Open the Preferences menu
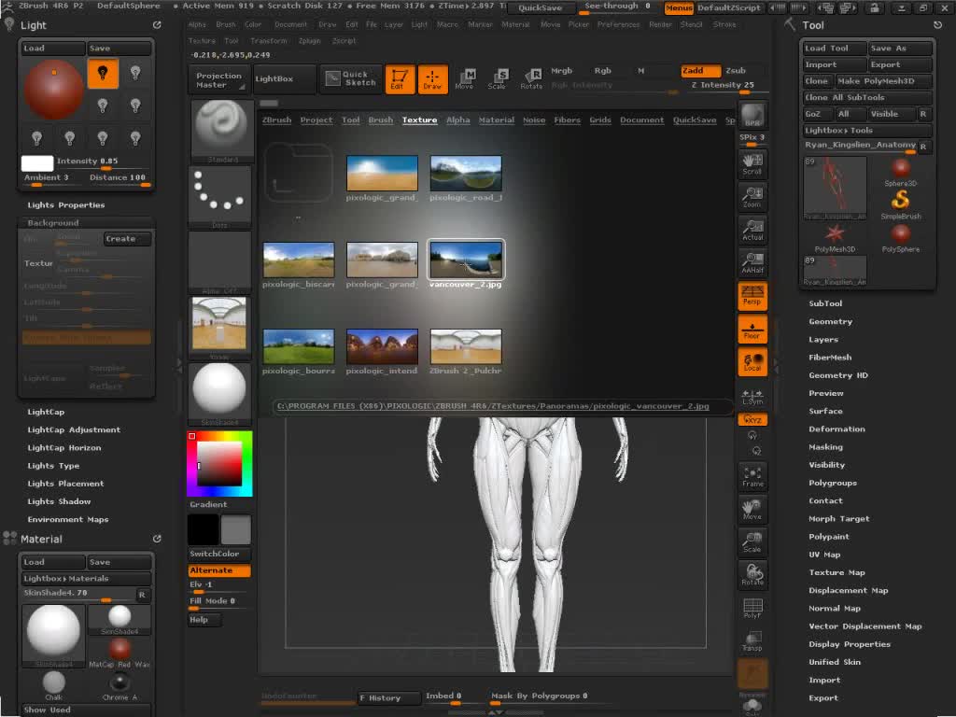The width and height of the screenshot is (956, 717). pos(618,25)
